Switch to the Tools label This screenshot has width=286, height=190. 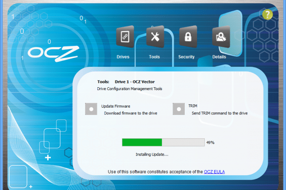(154, 57)
